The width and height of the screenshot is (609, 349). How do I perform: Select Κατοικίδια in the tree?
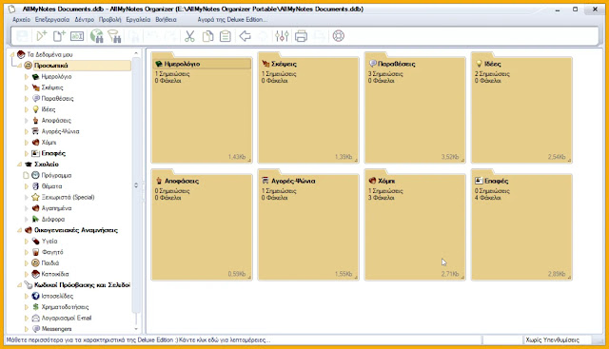tap(55, 274)
